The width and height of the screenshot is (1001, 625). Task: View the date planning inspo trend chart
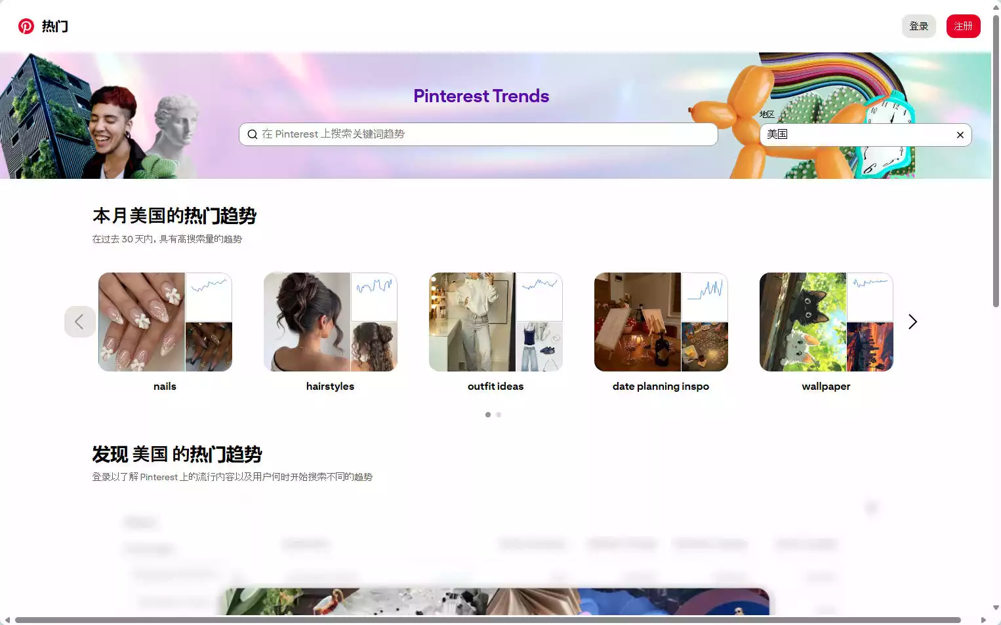point(705,297)
